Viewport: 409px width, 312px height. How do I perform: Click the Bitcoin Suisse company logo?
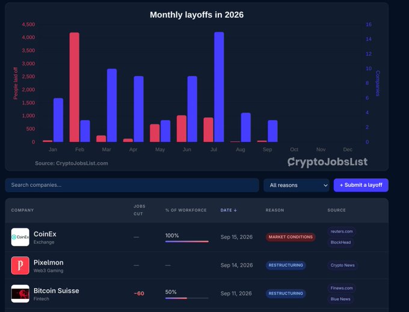pos(20,293)
